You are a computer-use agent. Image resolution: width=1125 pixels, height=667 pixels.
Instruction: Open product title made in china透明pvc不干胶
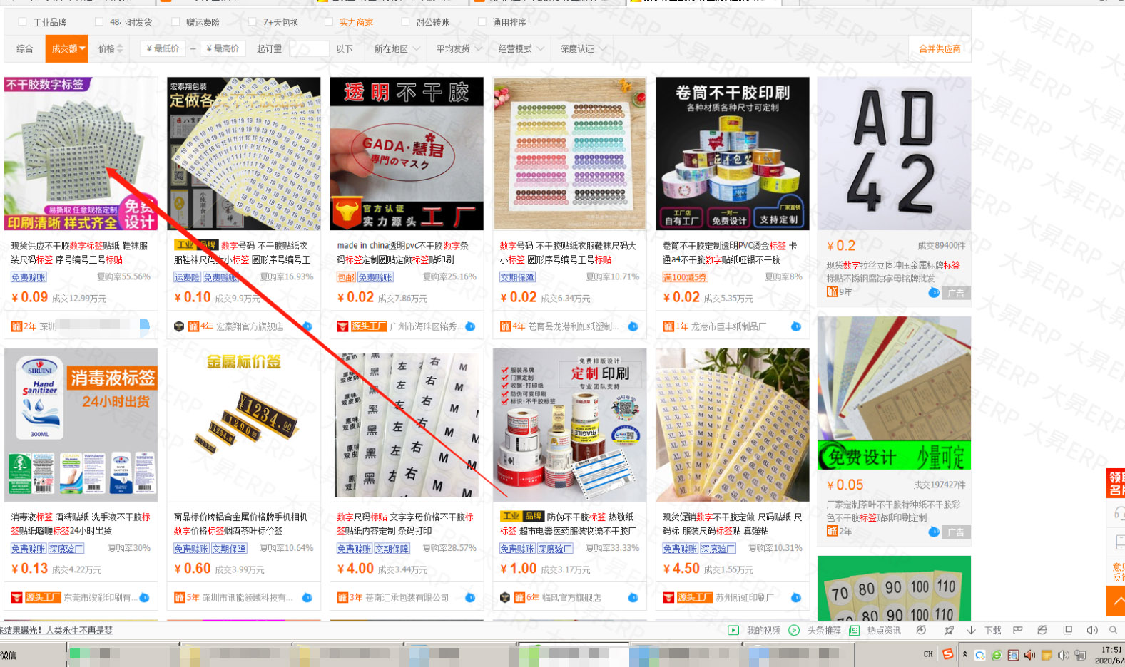pos(404,252)
